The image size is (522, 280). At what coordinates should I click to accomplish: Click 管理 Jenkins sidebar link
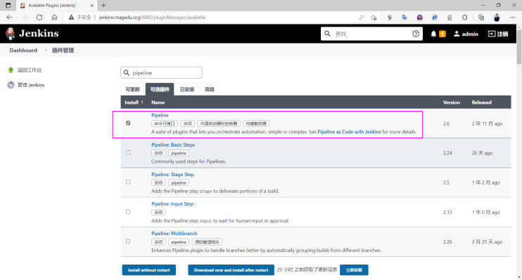[31, 85]
